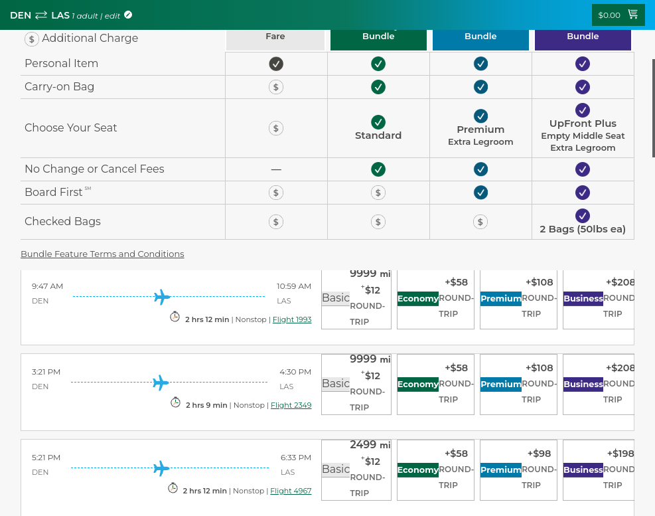Click the DEN LAS round-trip arrows icon
655x516 pixels.
41,15
